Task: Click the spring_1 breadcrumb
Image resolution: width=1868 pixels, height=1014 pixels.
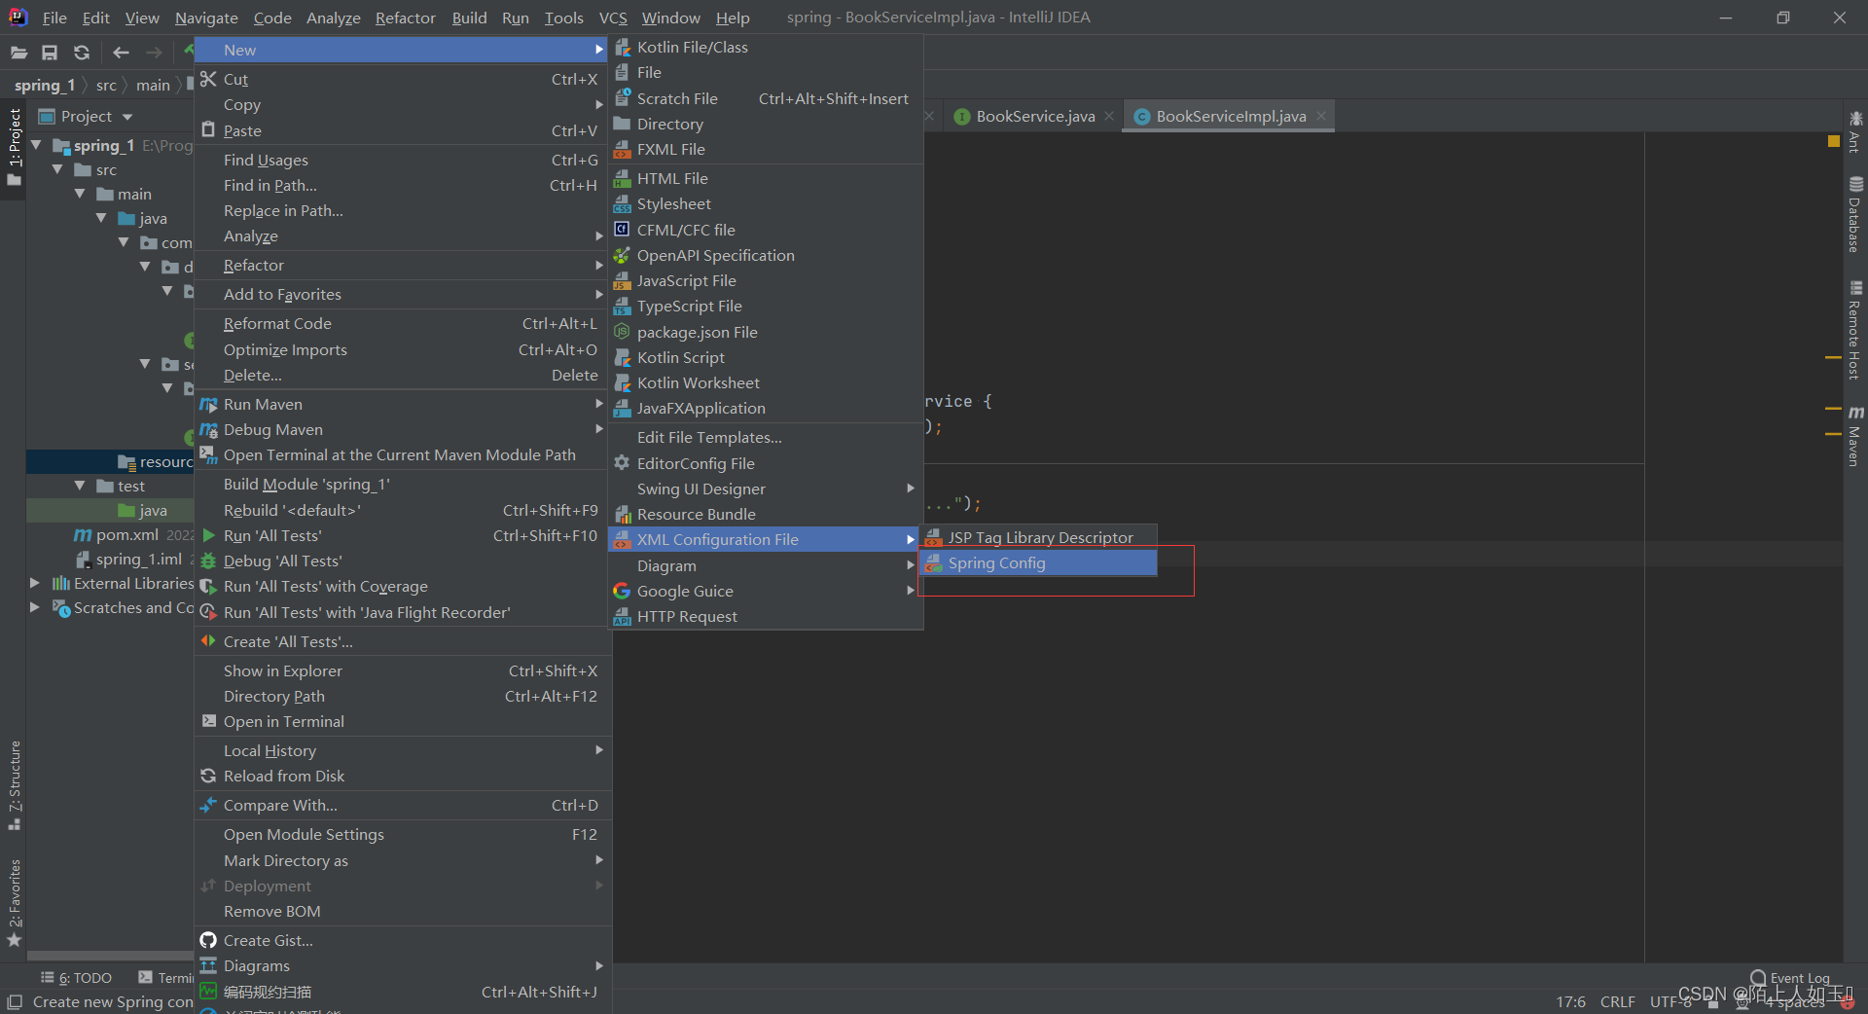Action: (x=45, y=86)
